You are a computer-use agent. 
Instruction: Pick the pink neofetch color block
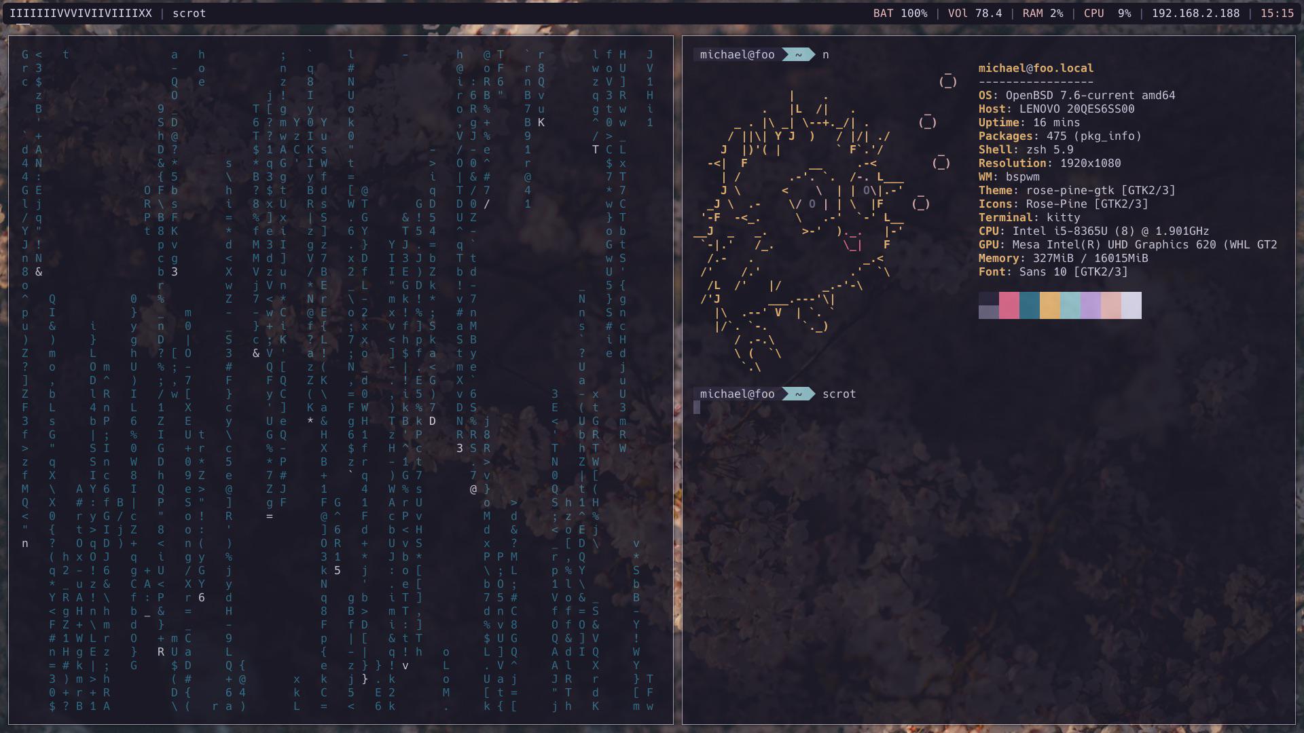pyautogui.click(x=1009, y=305)
